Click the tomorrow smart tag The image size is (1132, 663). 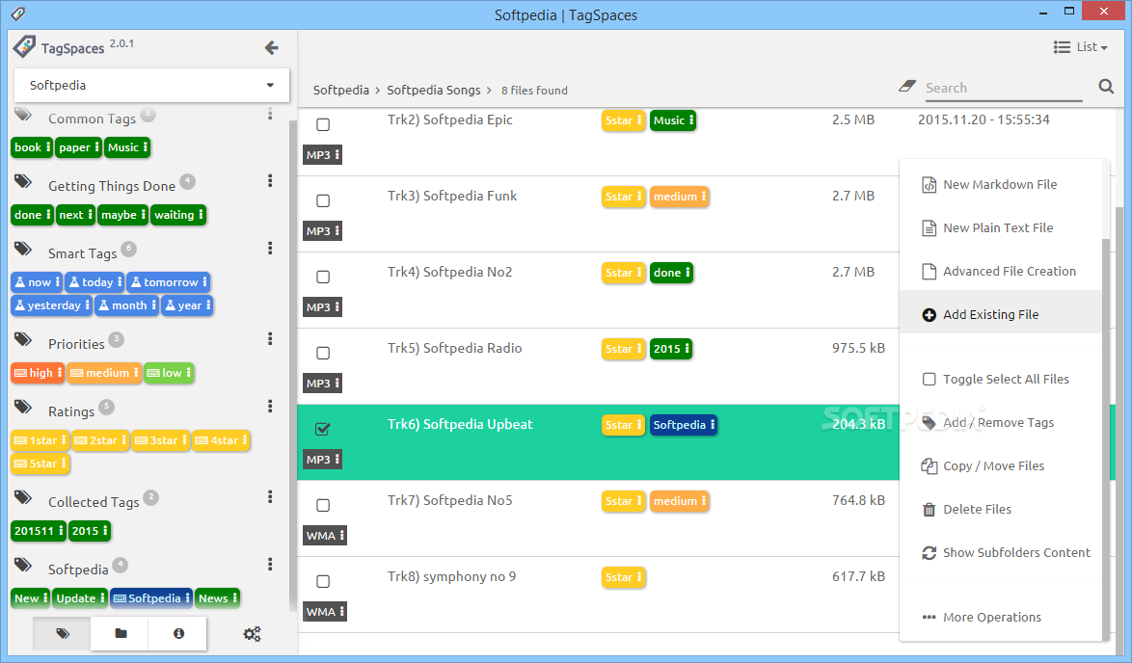tap(168, 282)
